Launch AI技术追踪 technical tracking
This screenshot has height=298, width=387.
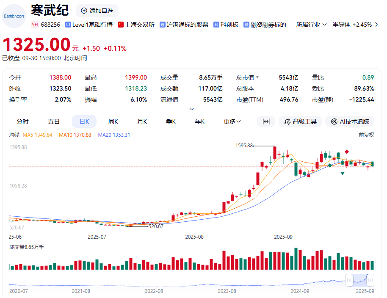(350, 121)
